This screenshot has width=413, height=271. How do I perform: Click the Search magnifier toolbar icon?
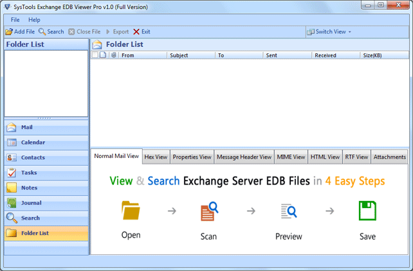[x=42, y=31]
